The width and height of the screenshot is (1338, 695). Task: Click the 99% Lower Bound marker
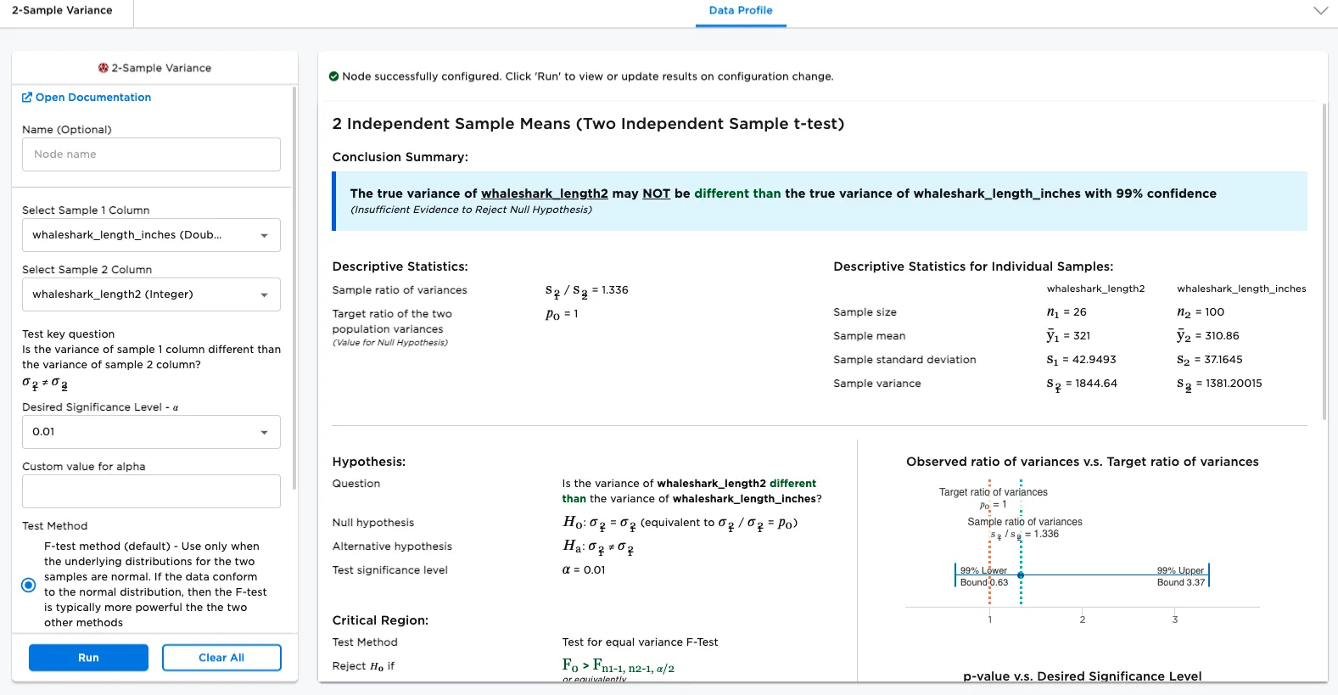[x=955, y=575]
